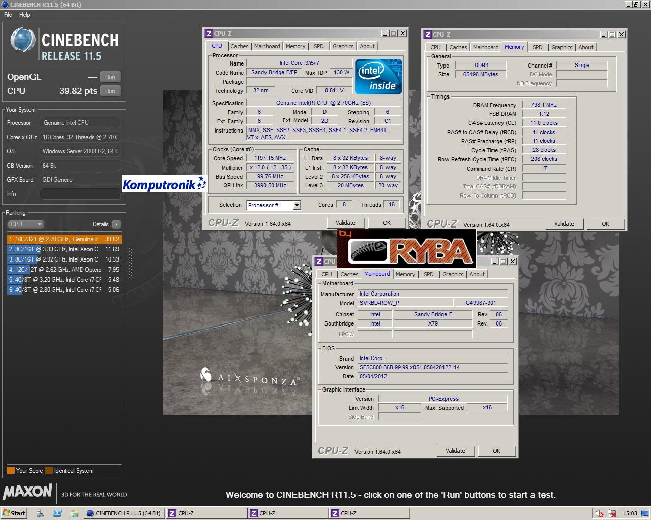The height and width of the screenshot is (520, 651).
Task: Open the Help menu
Action: pyautogui.click(x=25, y=15)
